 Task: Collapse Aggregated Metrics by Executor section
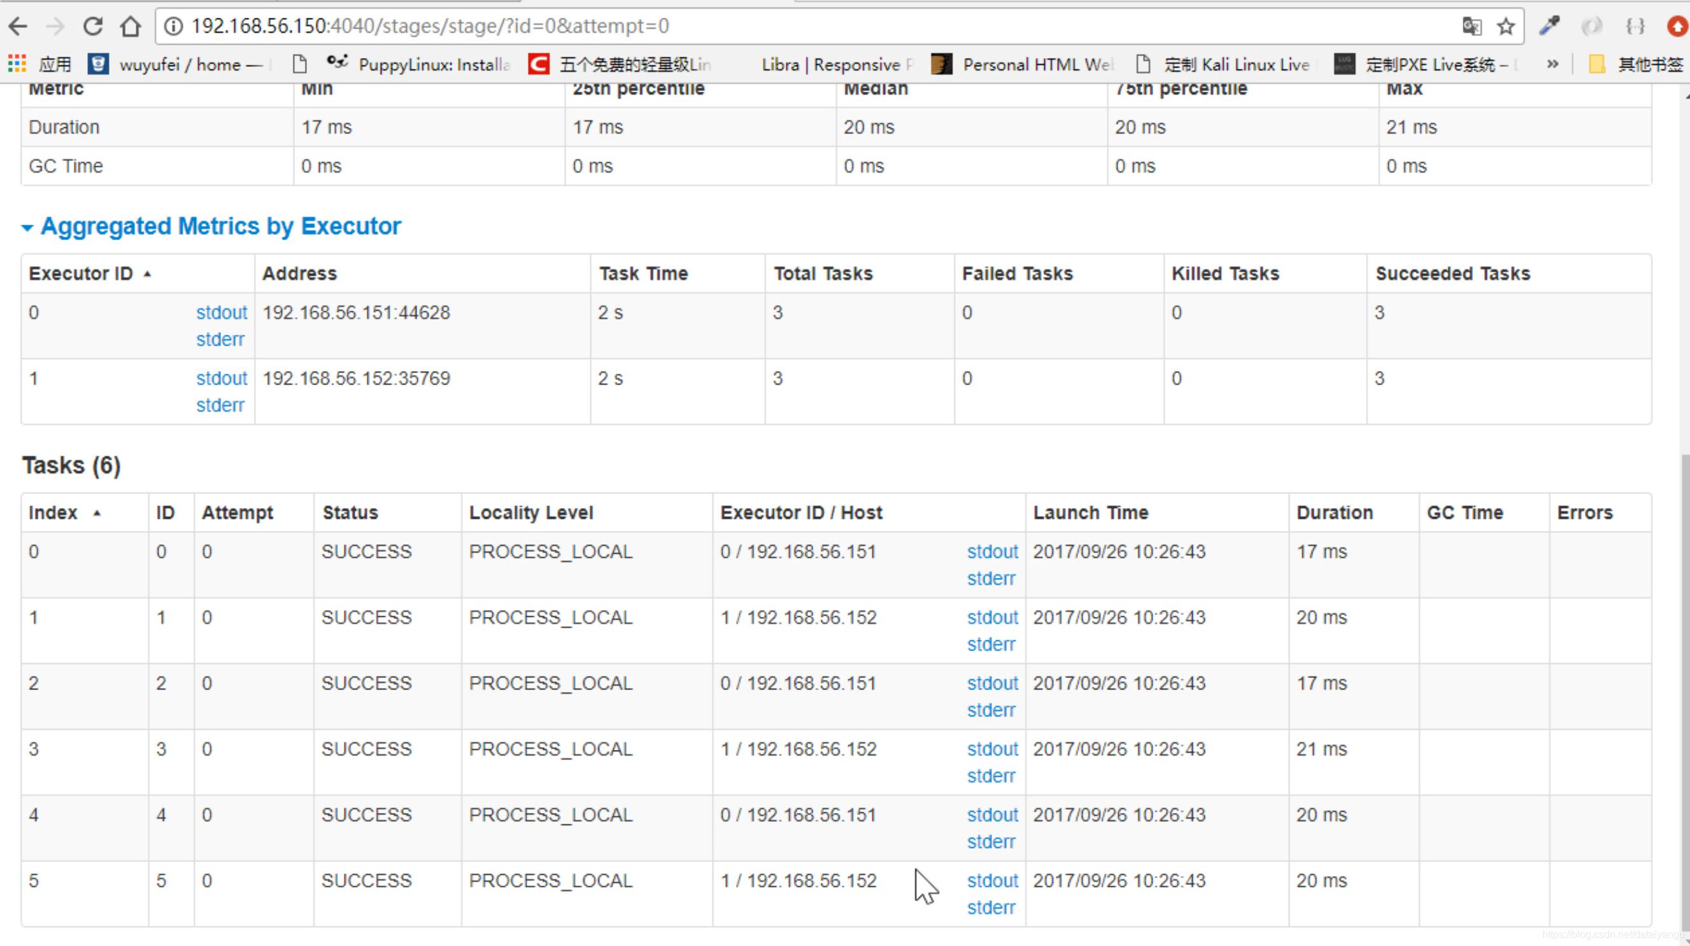coord(211,227)
